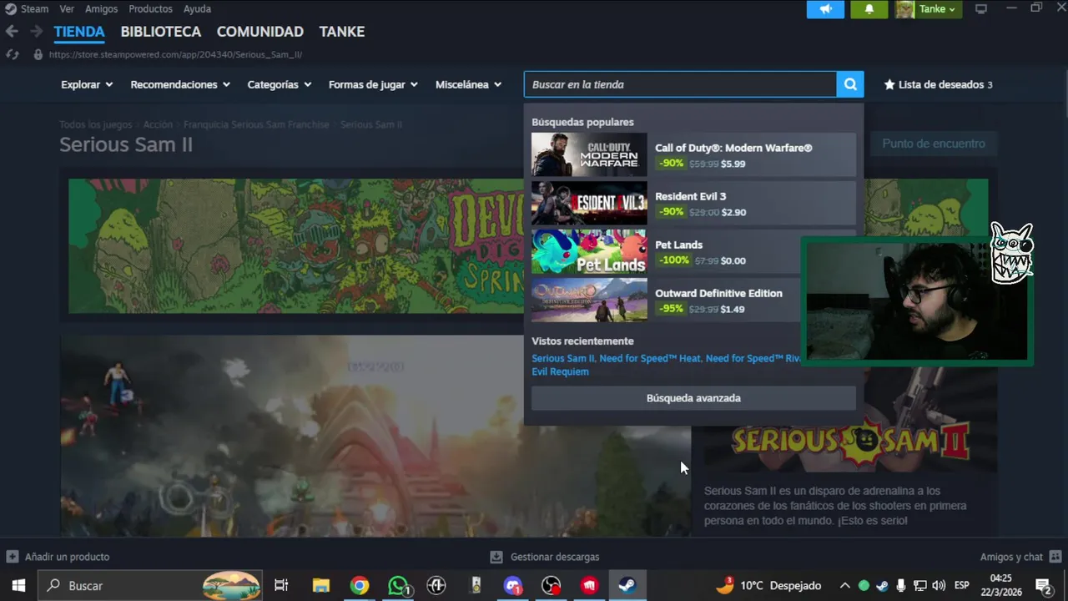Open the Amigos menu
This screenshot has height=601, width=1068.
click(x=101, y=8)
